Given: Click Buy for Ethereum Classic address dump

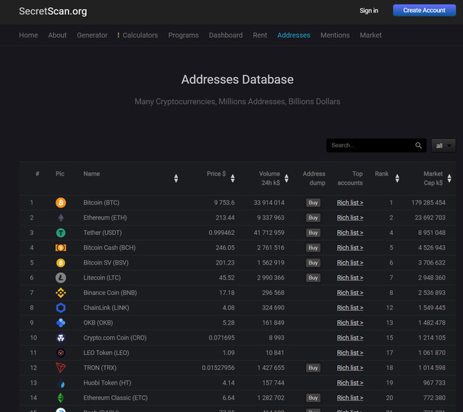Looking at the screenshot, I should [313, 398].
